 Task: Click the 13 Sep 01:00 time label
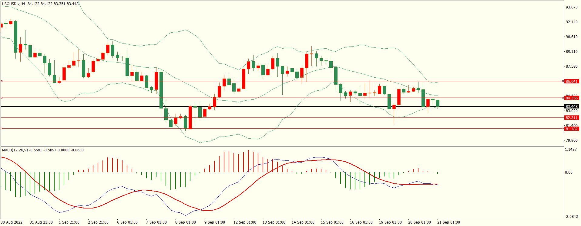coord(274,222)
